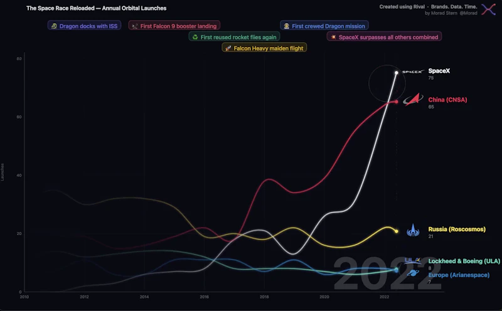
Task: Click the Russia (Roscosmos) series label
Action: coord(457,229)
